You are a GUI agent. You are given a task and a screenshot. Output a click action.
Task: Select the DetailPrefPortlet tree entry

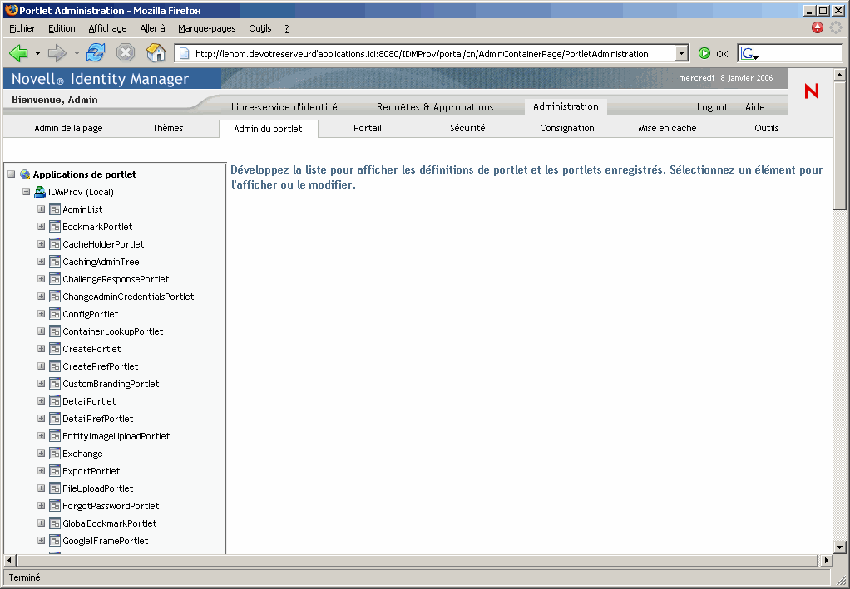coord(97,419)
